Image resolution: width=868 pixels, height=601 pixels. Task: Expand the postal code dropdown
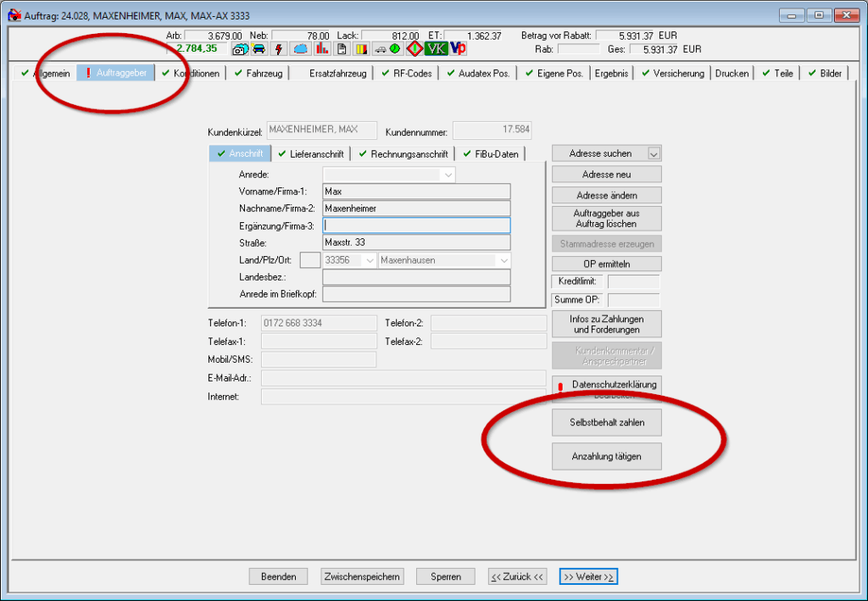tap(369, 260)
